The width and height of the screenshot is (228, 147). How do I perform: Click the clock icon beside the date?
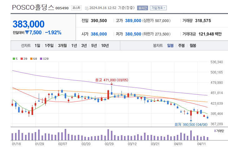click(87, 8)
